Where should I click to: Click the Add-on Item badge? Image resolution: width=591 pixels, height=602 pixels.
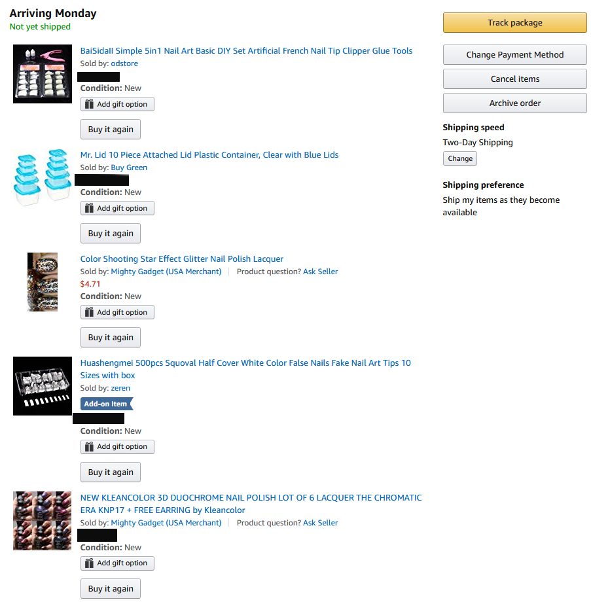tap(106, 404)
